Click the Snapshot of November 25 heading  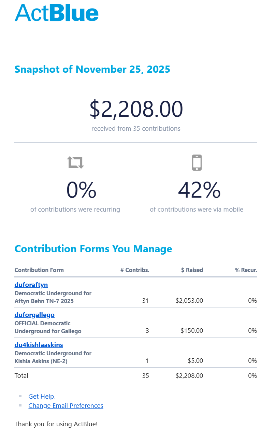pos(92,69)
